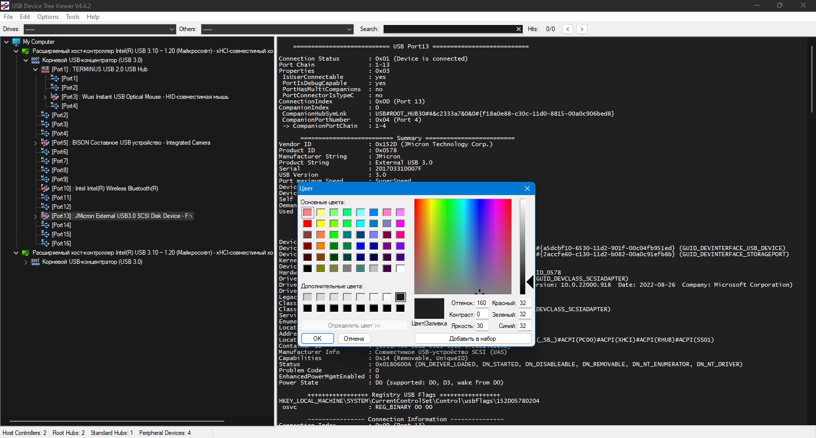Viewport: 816px width, 438px height.
Task: Click the Добавить в набор button
Action: click(472, 339)
